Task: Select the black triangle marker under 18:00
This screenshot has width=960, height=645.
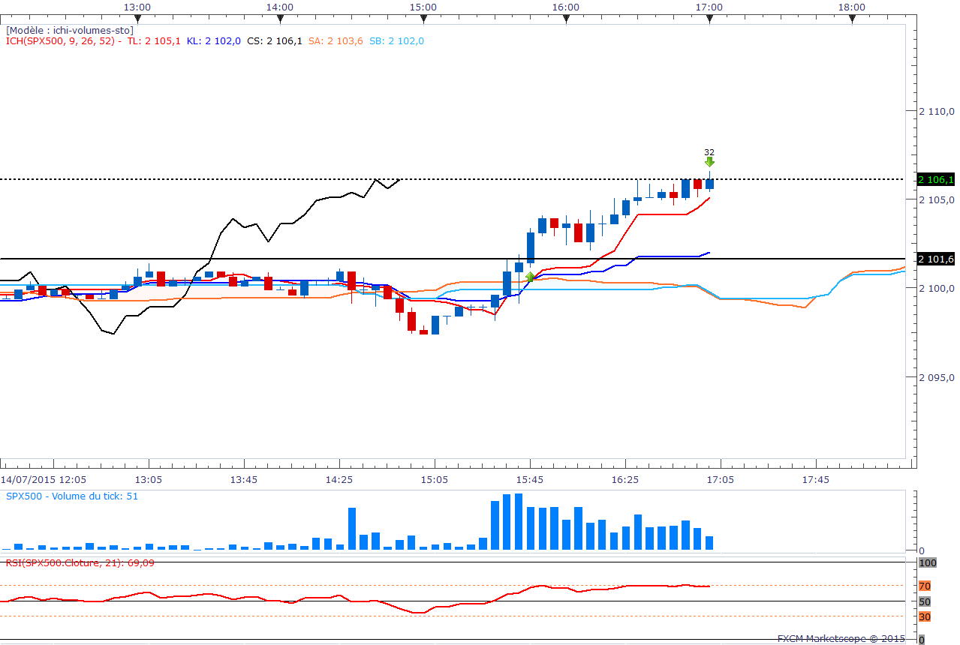Action: point(852,19)
